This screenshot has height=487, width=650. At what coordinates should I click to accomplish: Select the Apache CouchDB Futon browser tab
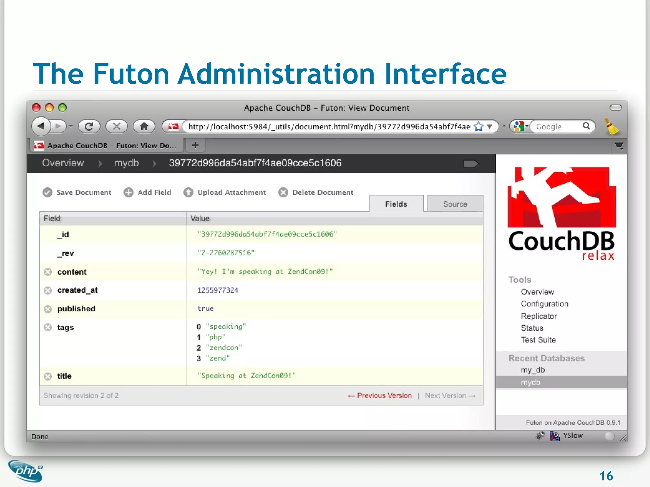[x=107, y=146]
